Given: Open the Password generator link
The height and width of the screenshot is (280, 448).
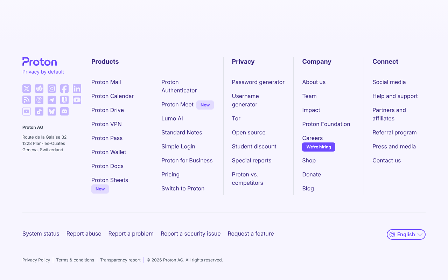Looking at the screenshot, I should (258, 82).
